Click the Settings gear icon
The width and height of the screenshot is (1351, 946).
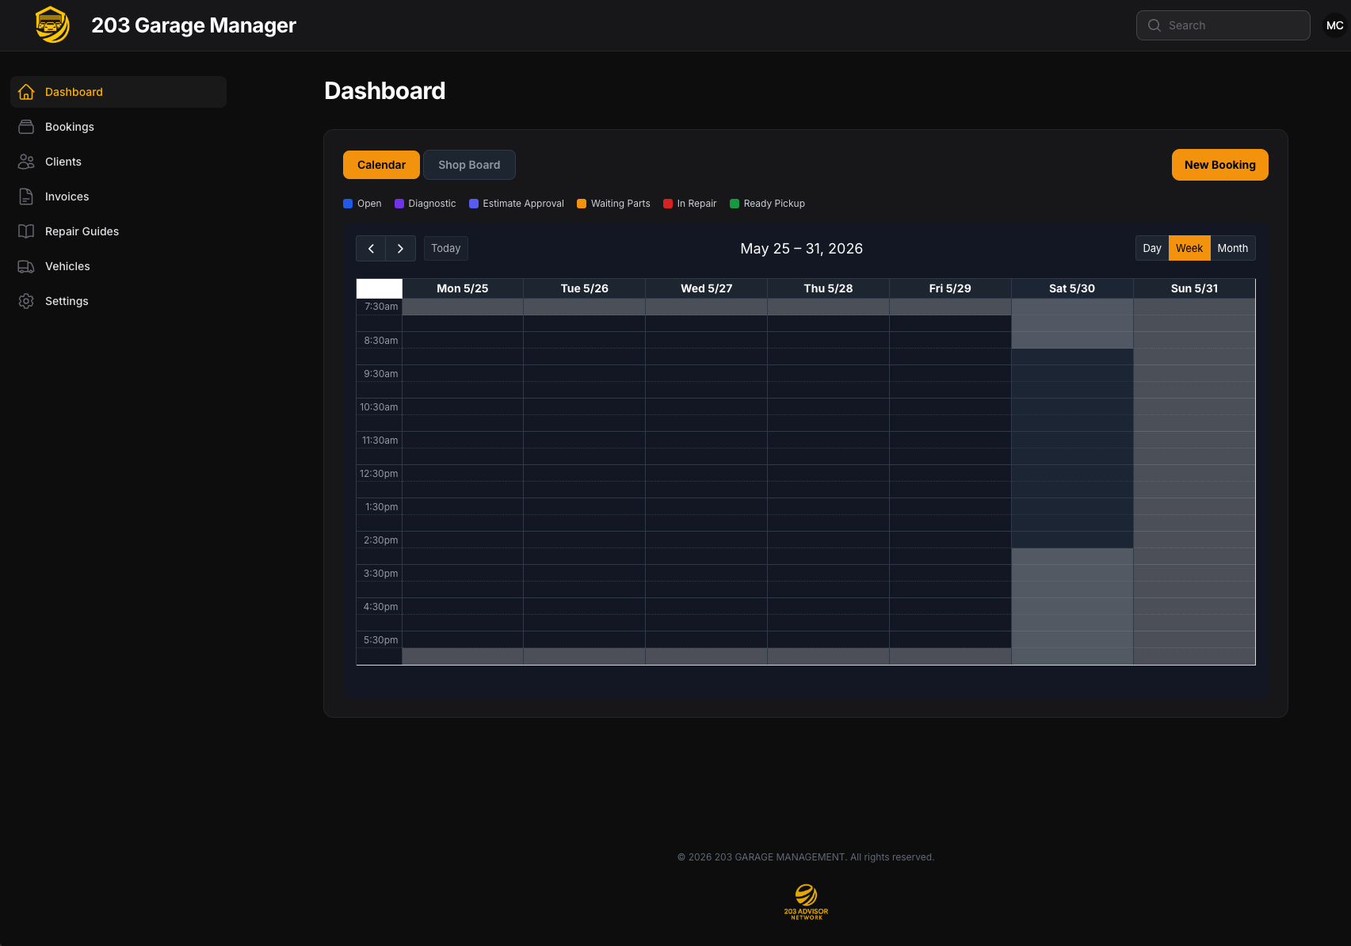click(26, 301)
